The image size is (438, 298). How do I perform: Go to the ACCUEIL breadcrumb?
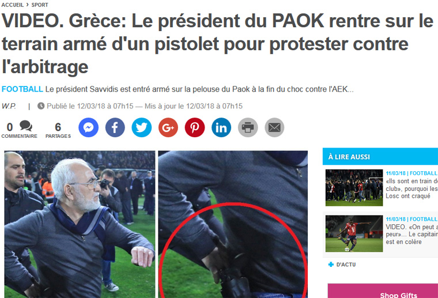(13, 5)
